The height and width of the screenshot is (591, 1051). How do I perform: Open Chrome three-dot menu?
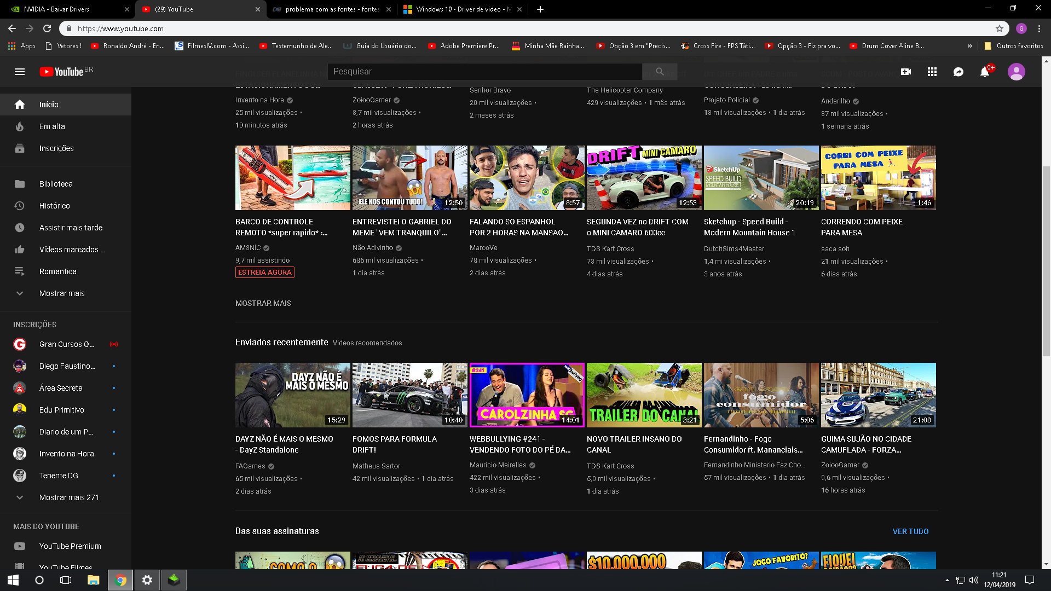(x=1039, y=28)
